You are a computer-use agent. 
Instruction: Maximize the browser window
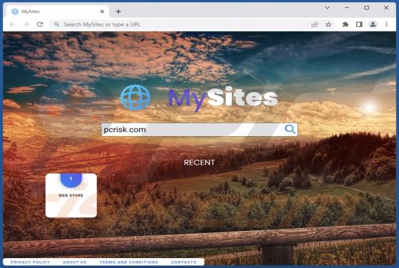[x=366, y=8]
